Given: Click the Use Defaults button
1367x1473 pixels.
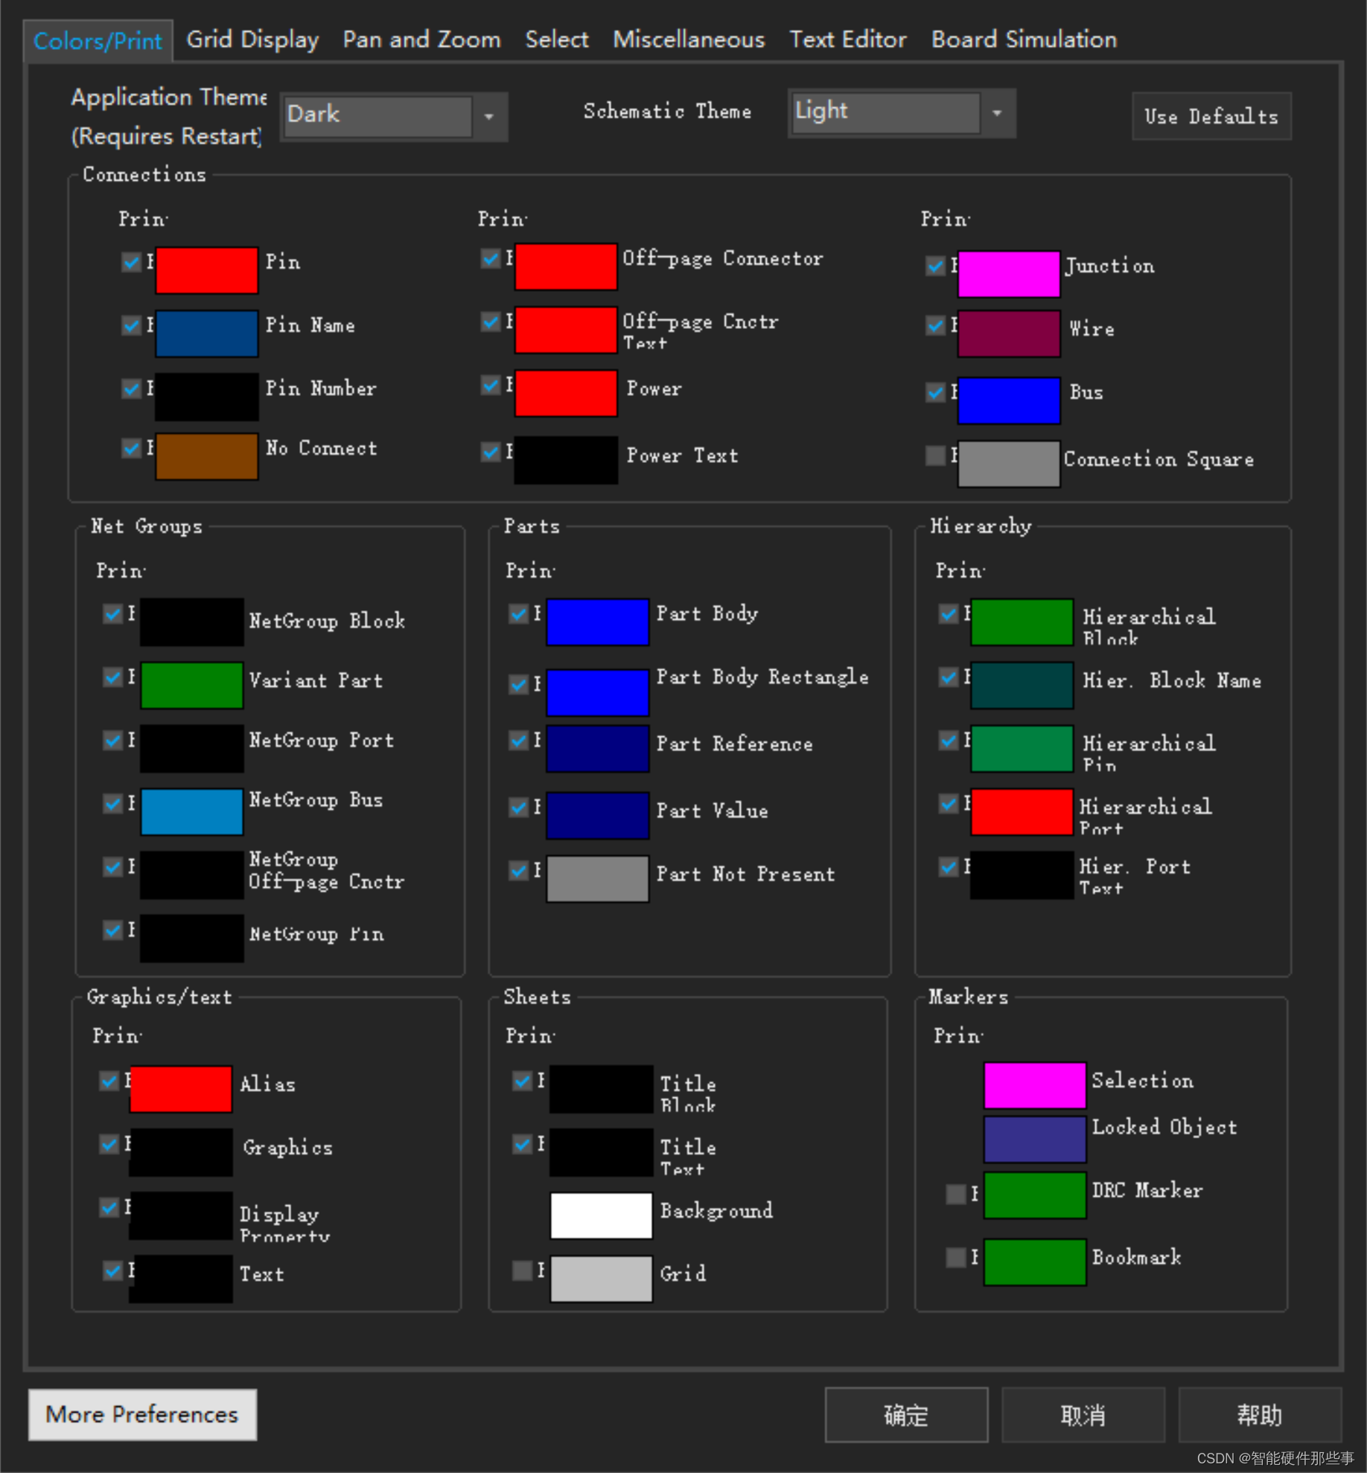Looking at the screenshot, I should pos(1211,116).
